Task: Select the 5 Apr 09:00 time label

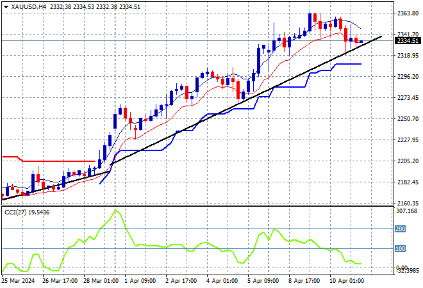Action: coord(263,281)
